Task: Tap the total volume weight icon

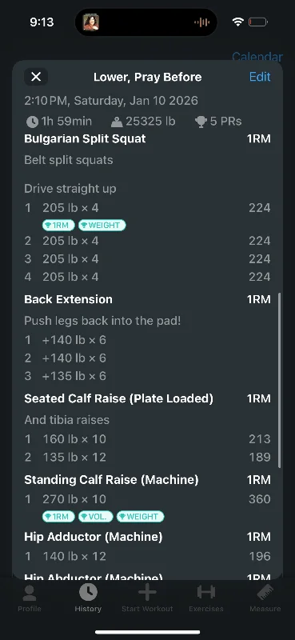Action: coord(117,122)
